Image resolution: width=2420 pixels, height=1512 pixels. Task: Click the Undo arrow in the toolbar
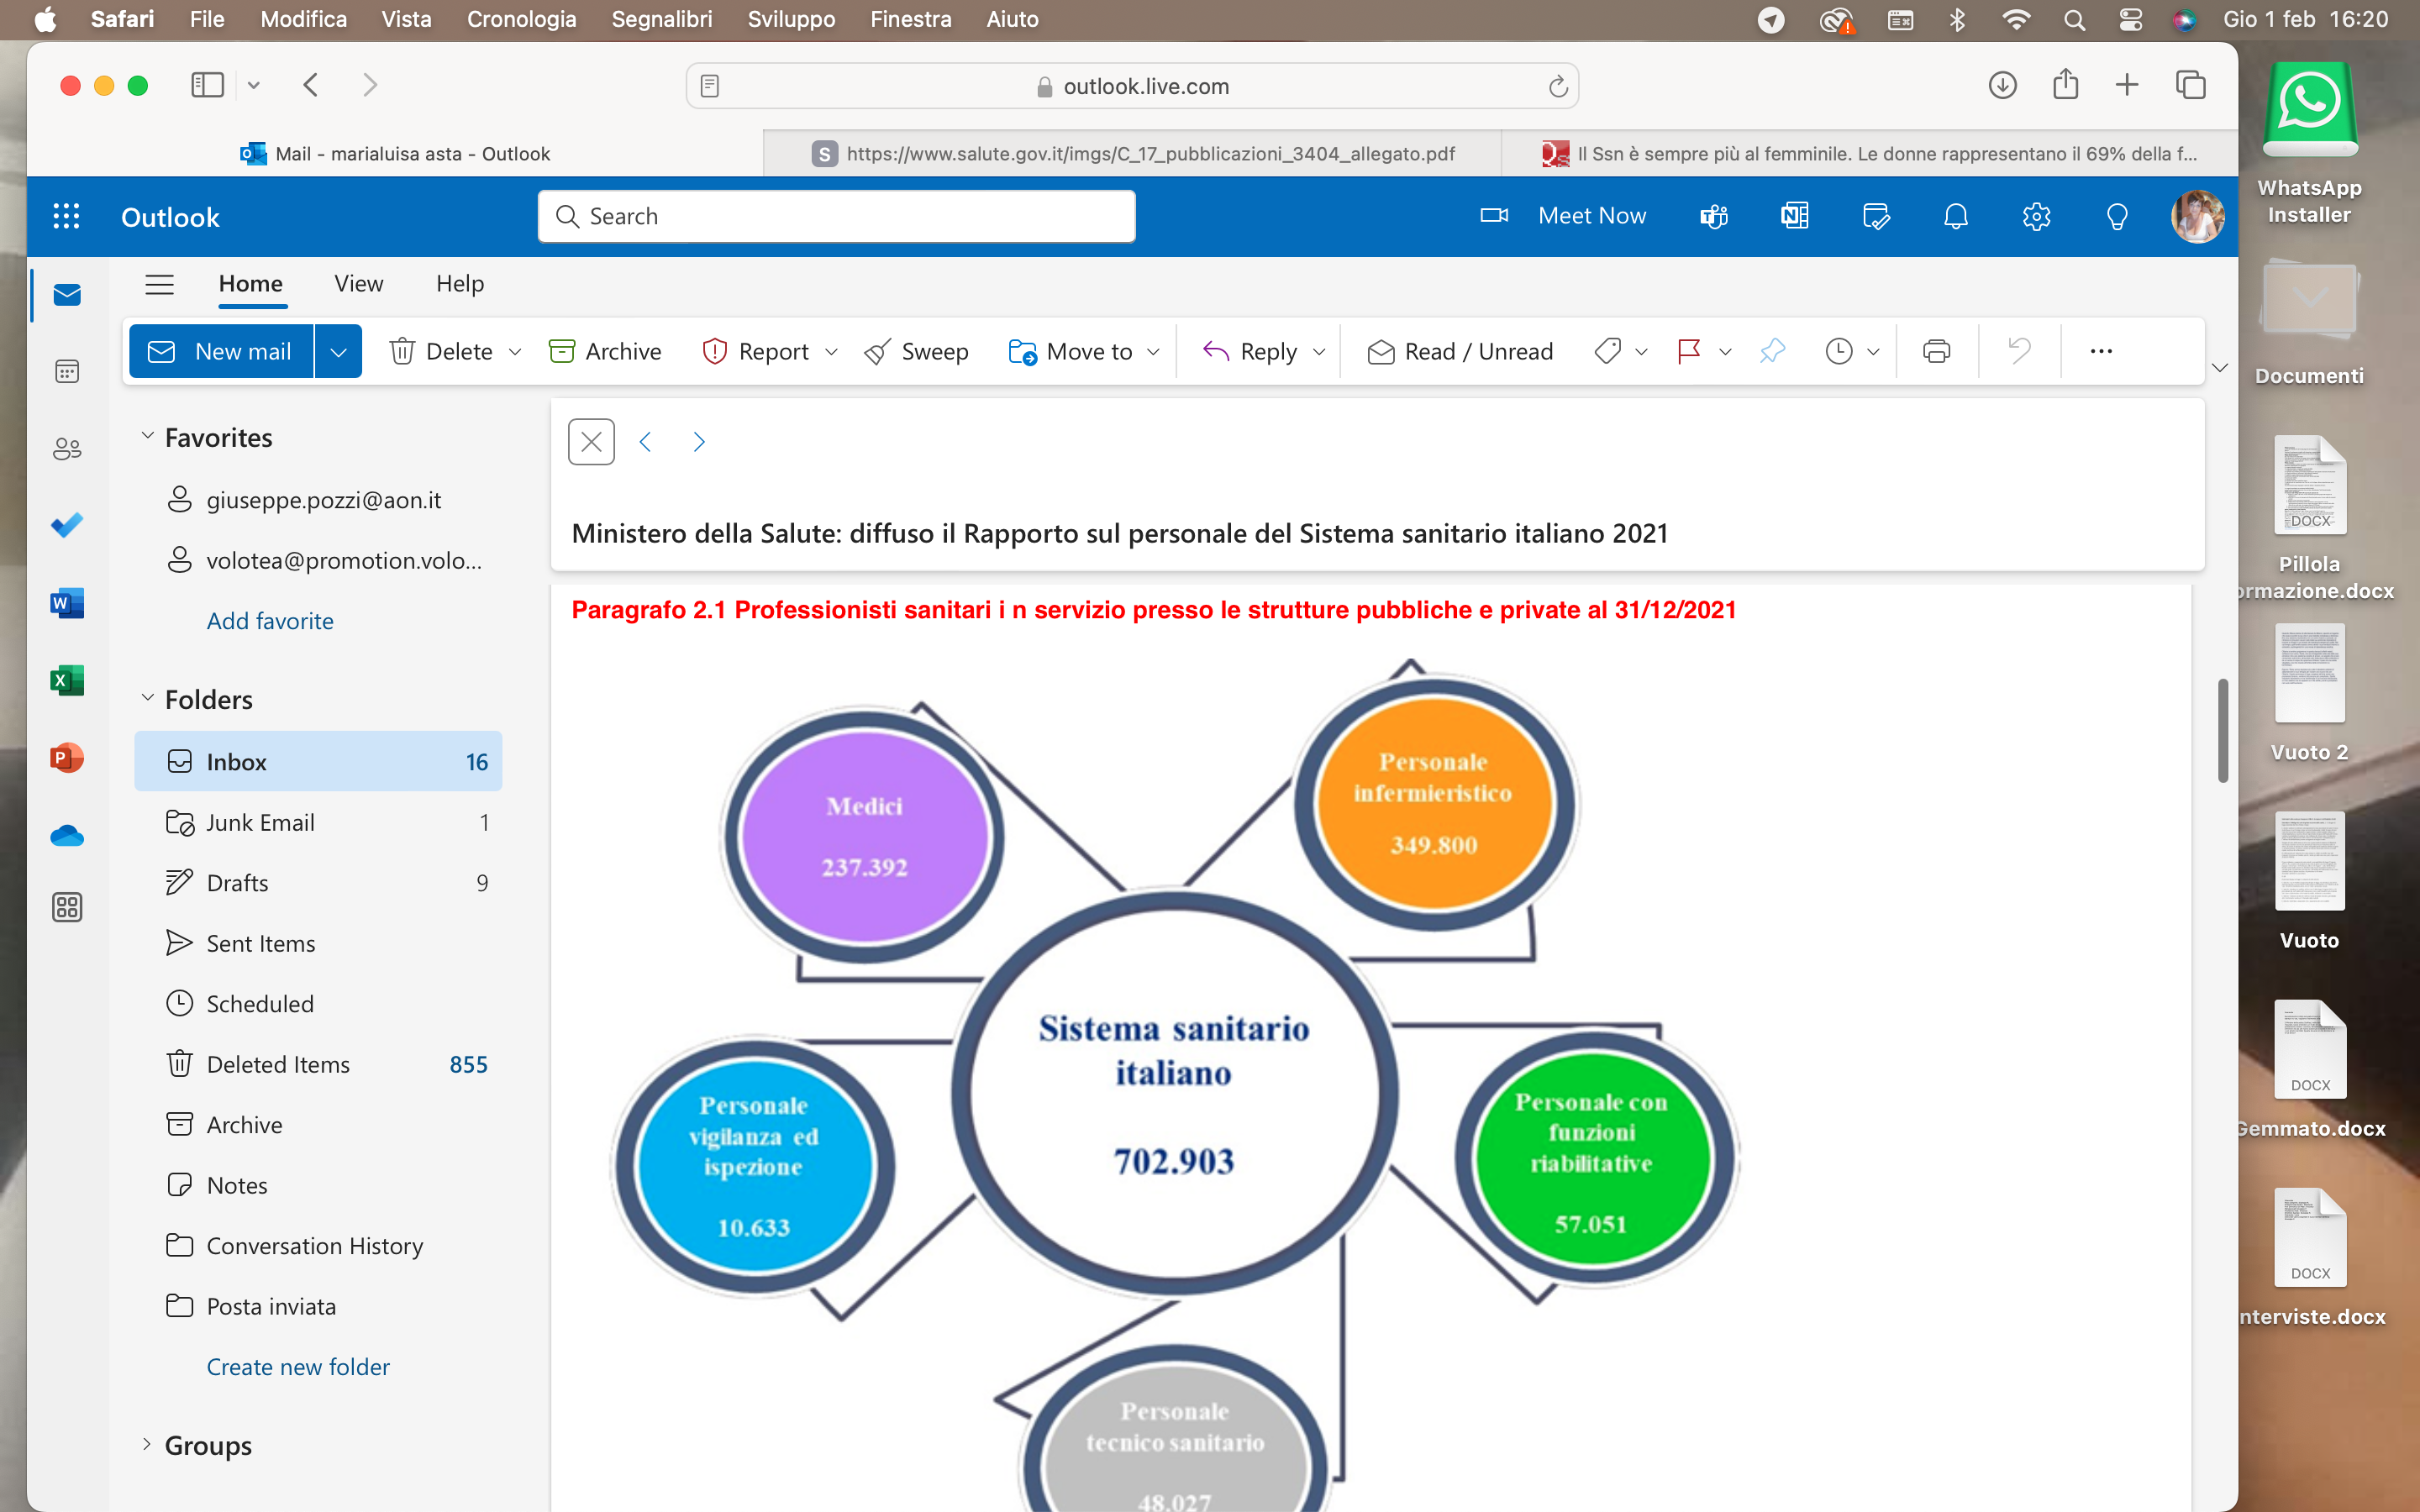pyautogui.click(x=2019, y=351)
